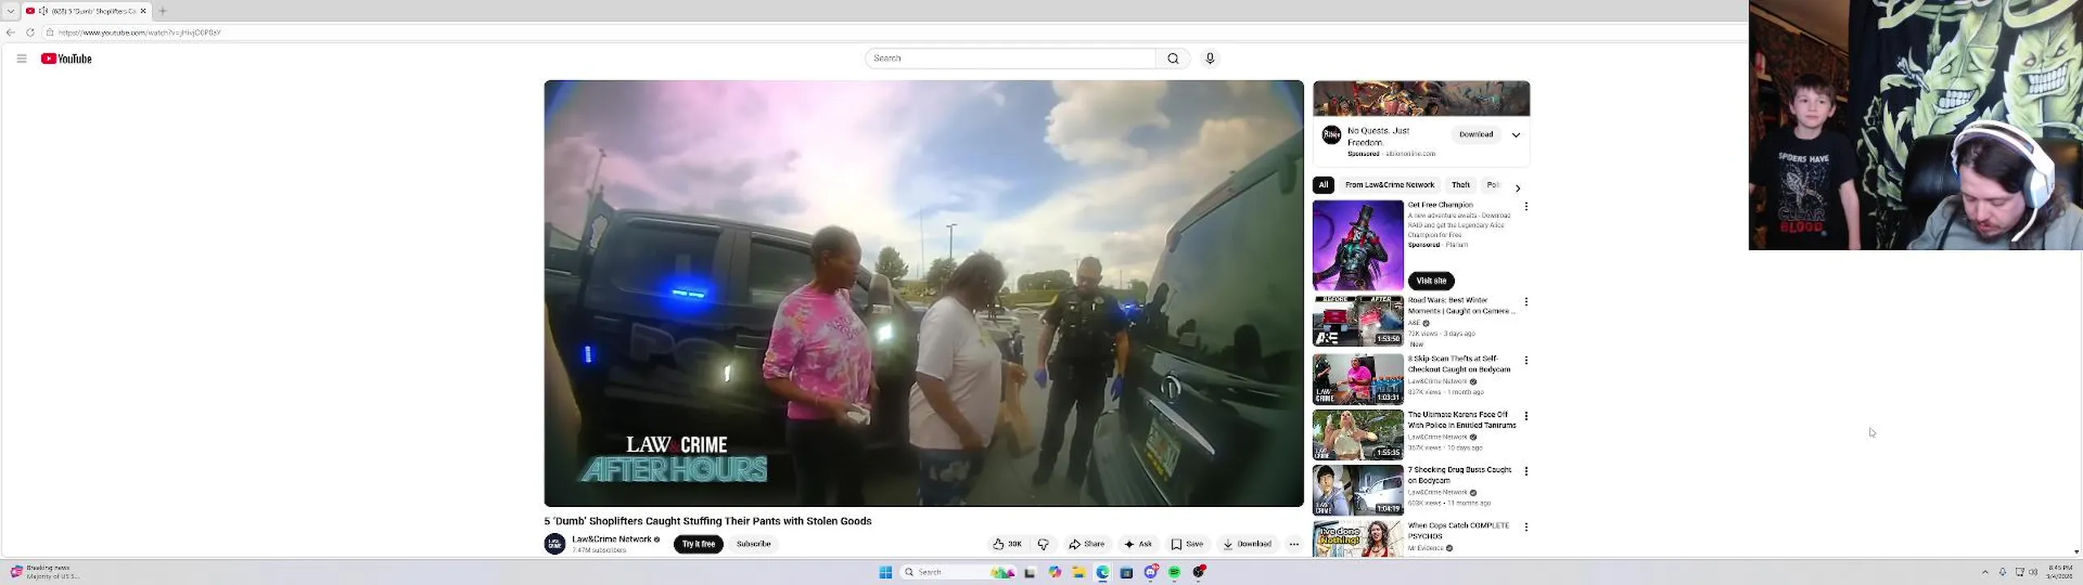Open more actions ellipsis under video
The height and width of the screenshot is (585, 2083).
(x=1294, y=544)
